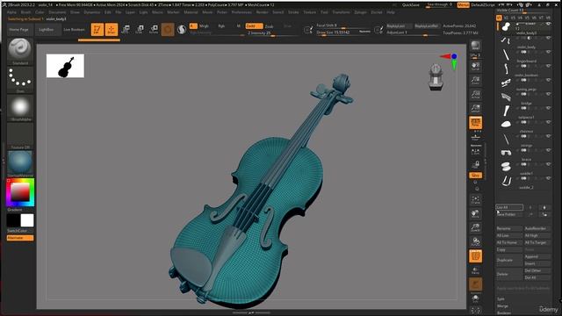
Task: Adjust the Draw Size slider
Action: pos(343,32)
